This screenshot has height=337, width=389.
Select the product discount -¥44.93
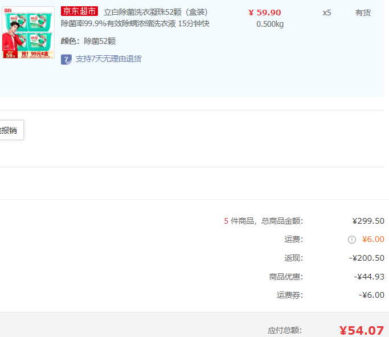[x=369, y=277]
